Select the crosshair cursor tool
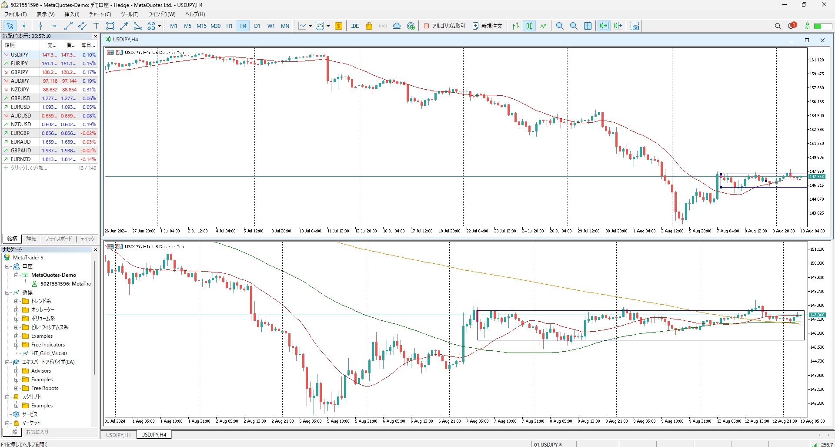This screenshot has width=835, height=447. 24,26
